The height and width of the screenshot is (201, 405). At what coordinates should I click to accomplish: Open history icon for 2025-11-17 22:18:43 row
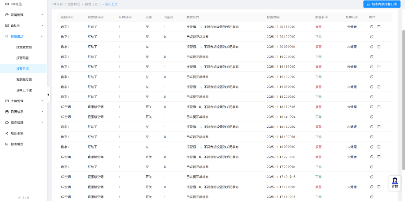coord(372,157)
